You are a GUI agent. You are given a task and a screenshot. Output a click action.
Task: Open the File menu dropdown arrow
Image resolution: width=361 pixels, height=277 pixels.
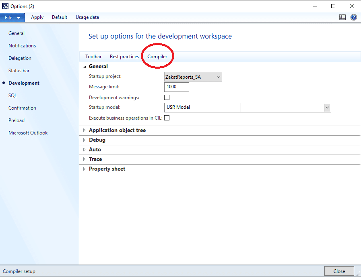coord(19,17)
